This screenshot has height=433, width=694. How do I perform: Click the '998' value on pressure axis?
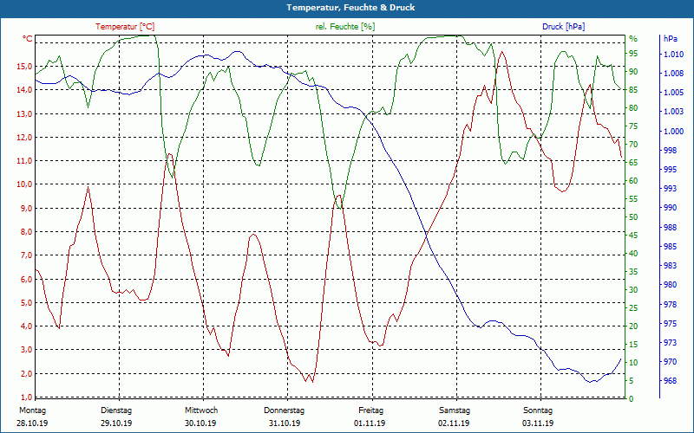click(x=670, y=151)
